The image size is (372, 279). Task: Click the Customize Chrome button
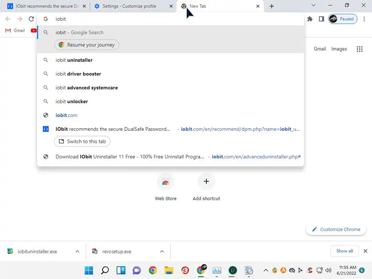336,230
